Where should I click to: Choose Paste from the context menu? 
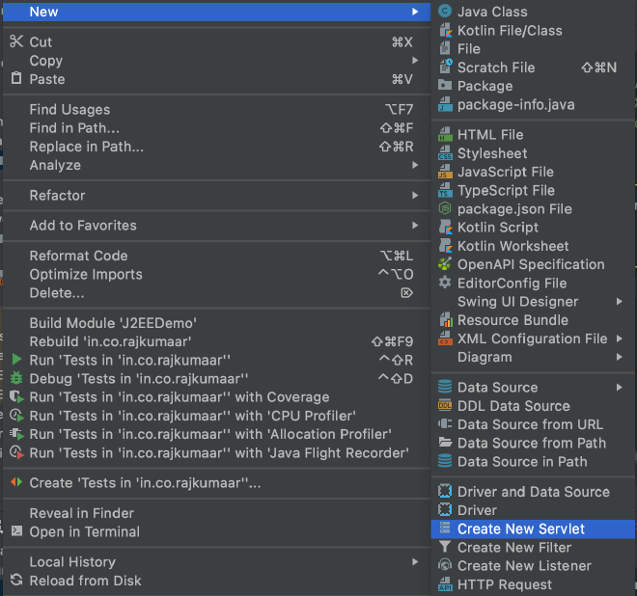(x=216, y=79)
